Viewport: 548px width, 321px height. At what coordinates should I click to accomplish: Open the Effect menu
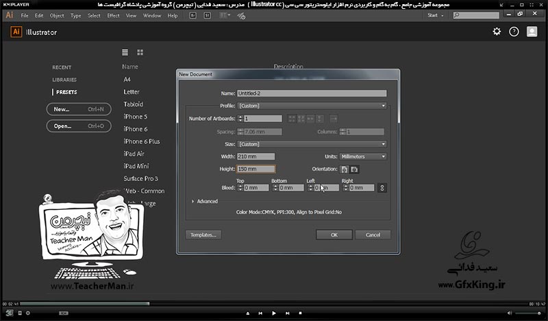113,15
